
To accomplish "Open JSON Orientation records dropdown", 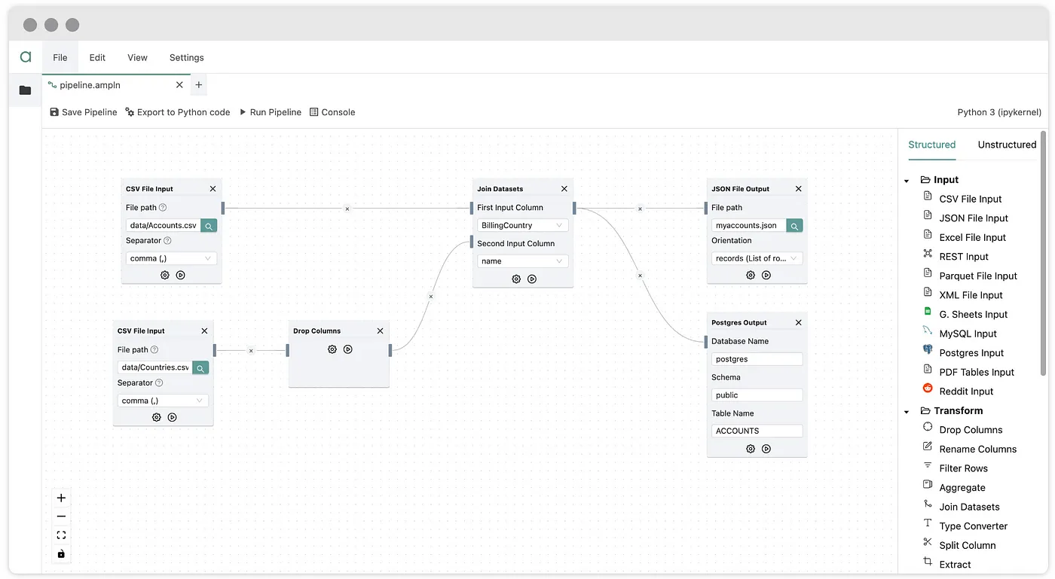I will (x=757, y=258).
